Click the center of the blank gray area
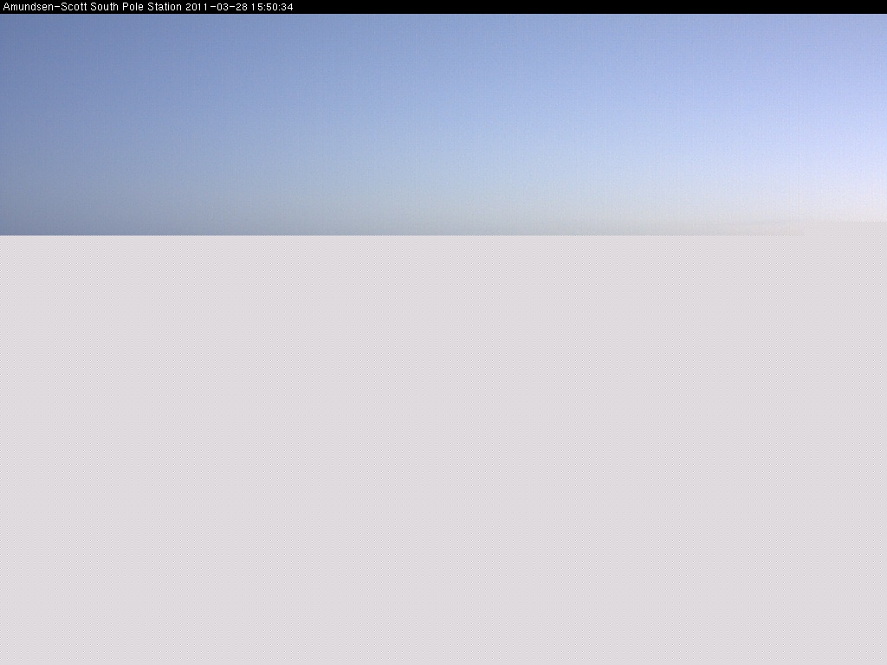The width and height of the screenshot is (887, 665). tap(443, 450)
